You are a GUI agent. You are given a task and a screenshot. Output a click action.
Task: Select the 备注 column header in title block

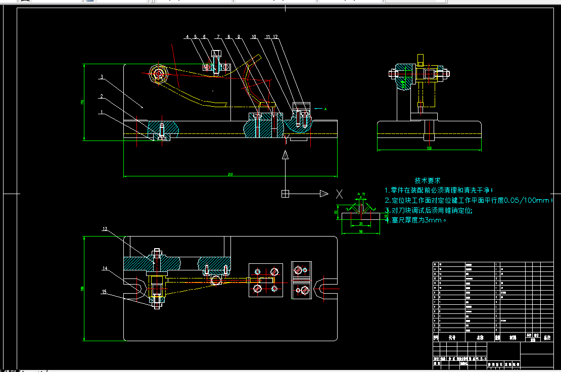coord(547,338)
